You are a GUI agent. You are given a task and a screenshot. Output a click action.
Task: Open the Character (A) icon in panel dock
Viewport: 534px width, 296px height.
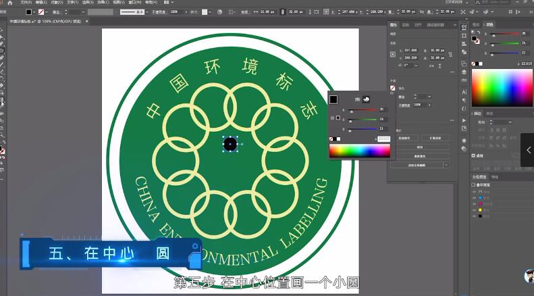click(x=464, y=92)
